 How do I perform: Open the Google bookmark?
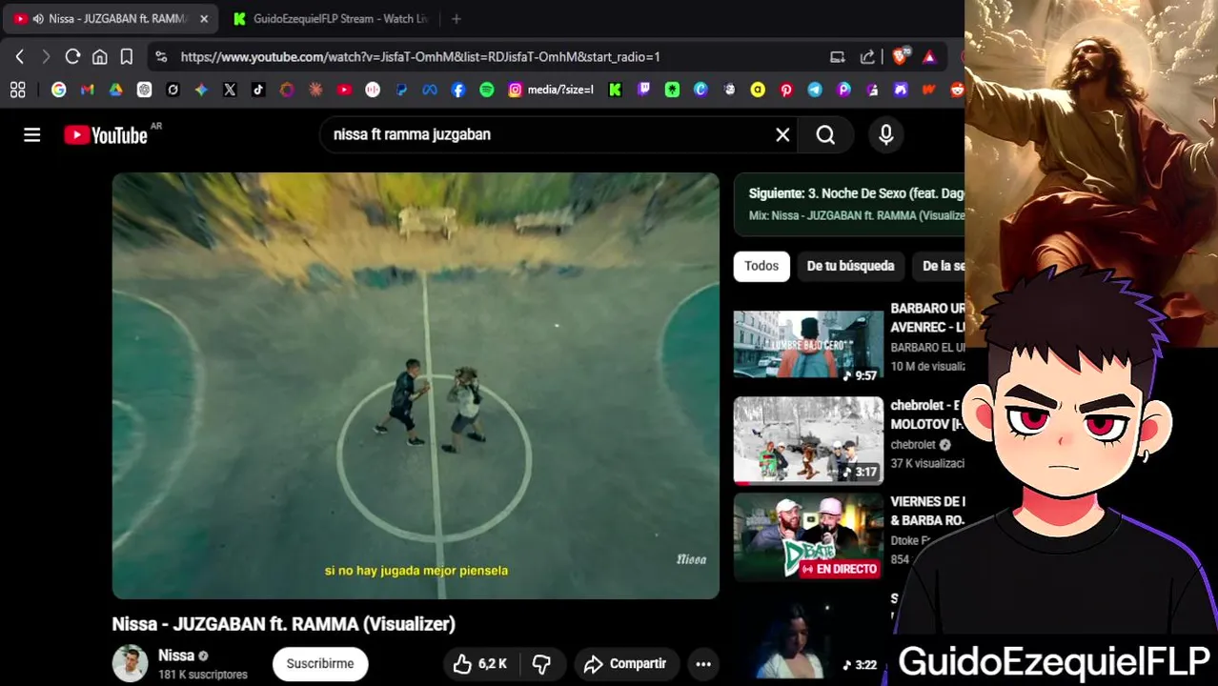click(x=59, y=90)
